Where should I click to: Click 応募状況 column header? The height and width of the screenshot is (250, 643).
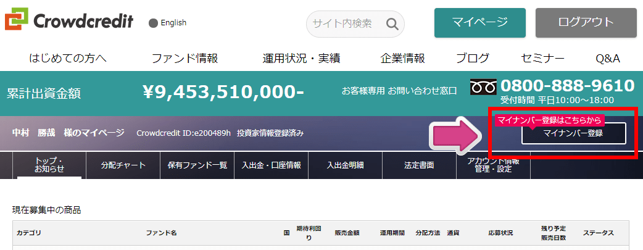click(500, 233)
